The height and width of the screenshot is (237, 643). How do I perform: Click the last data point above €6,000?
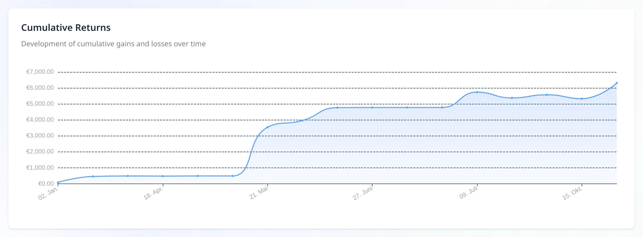pos(616,83)
